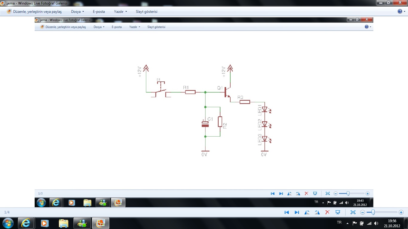The height and width of the screenshot is (229, 408).
Task: Rotate photo clockwise in bottom bar
Action: pos(317,212)
